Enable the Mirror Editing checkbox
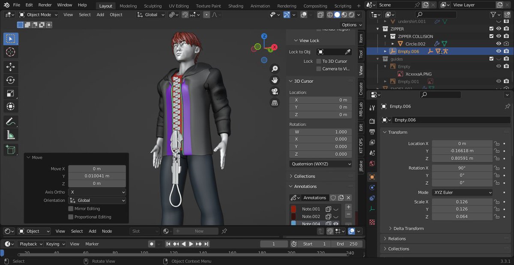 tap(71, 208)
